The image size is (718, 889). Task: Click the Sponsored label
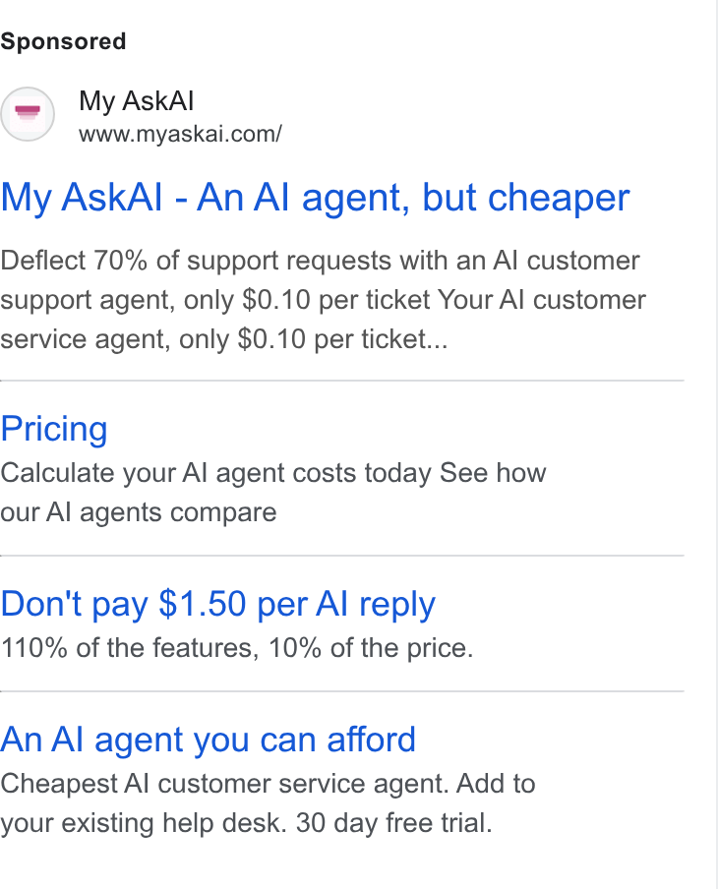click(63, 41)
